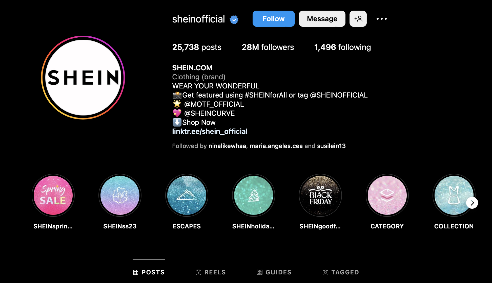Switch to the GUIDES tab
Screen dimensions: 492x283
tap(274, 272)
